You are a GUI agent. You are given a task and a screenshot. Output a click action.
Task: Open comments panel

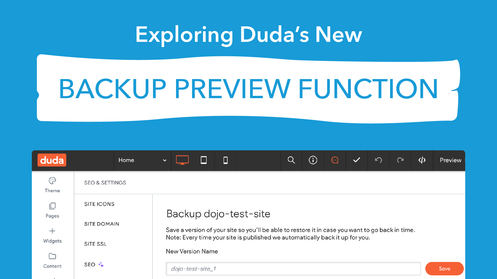tap(335, 160)
